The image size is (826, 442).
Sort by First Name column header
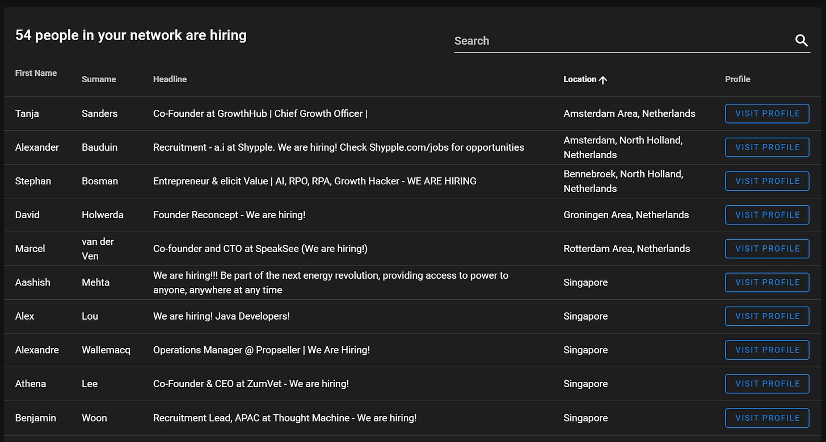click(x=36, y=73)
